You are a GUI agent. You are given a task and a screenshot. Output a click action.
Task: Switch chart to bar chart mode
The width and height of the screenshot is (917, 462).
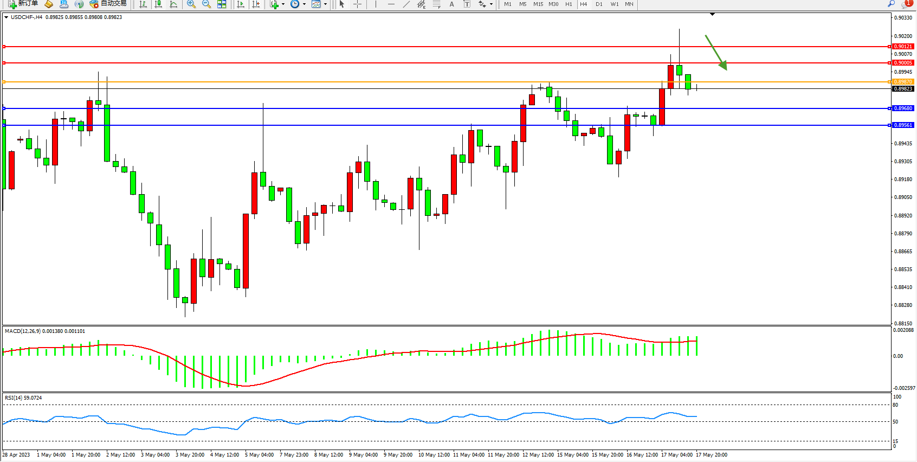pos(143,4)
